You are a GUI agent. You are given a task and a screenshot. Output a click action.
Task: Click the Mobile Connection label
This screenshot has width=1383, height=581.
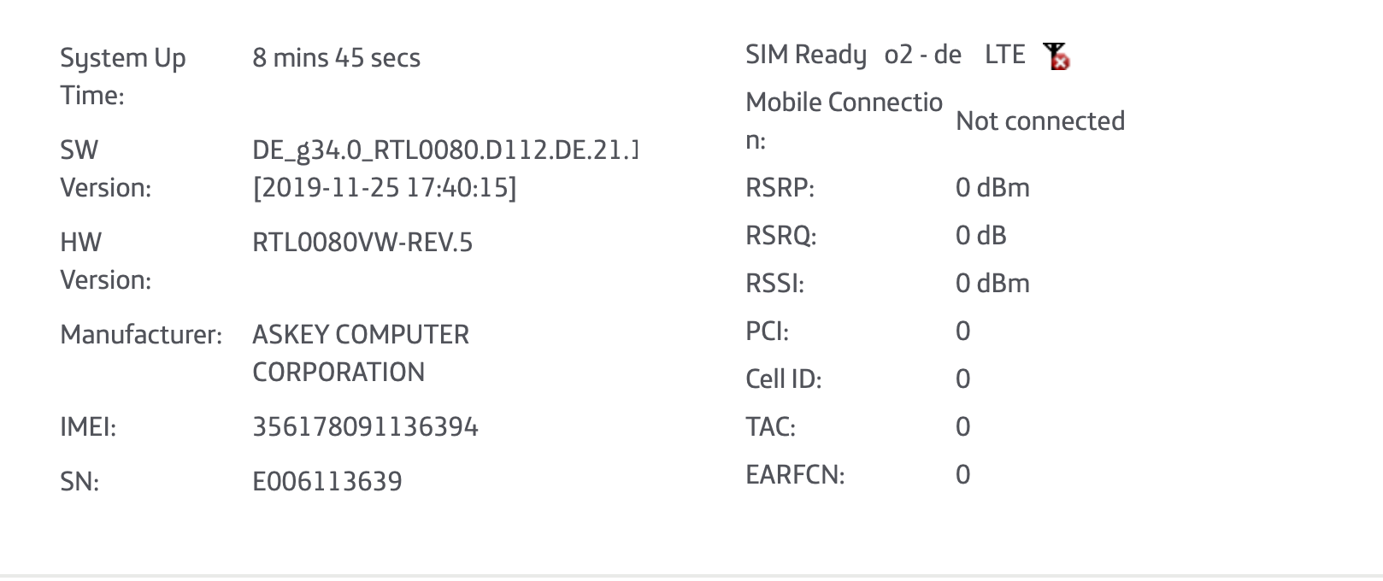coord(844,121)
